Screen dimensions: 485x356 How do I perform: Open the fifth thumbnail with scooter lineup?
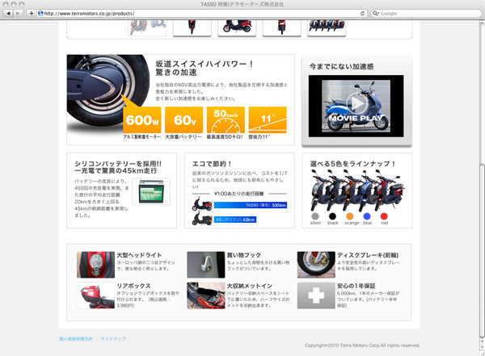click(x=327, y=27)
